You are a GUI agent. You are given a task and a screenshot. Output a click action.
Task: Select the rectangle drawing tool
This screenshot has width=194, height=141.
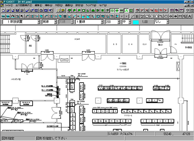click(x=147, y=16)
